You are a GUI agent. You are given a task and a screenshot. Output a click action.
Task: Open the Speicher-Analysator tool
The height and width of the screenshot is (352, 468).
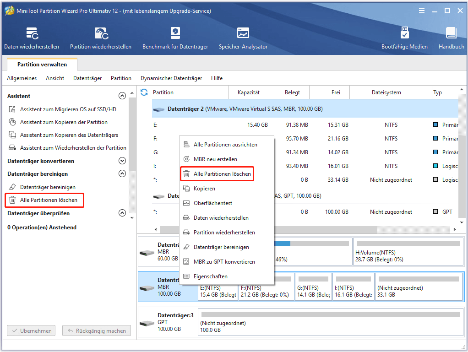click(243, 38)
